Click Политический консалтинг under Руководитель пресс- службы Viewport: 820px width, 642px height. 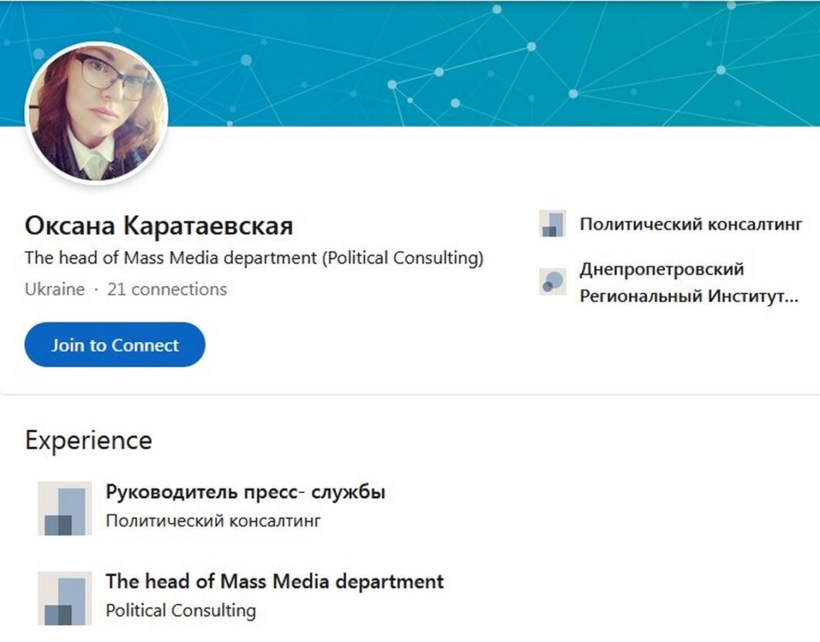pyautogui.click(x=213, y=521)
